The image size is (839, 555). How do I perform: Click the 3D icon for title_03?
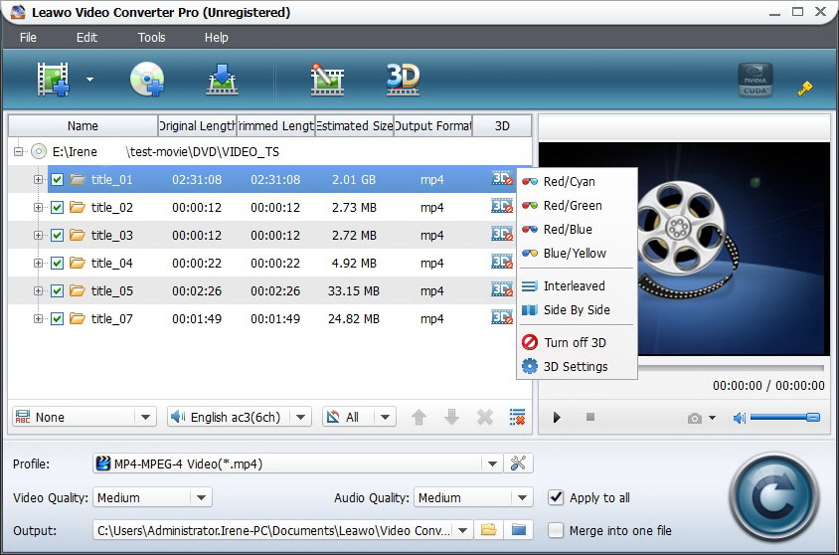pos(502,234)
